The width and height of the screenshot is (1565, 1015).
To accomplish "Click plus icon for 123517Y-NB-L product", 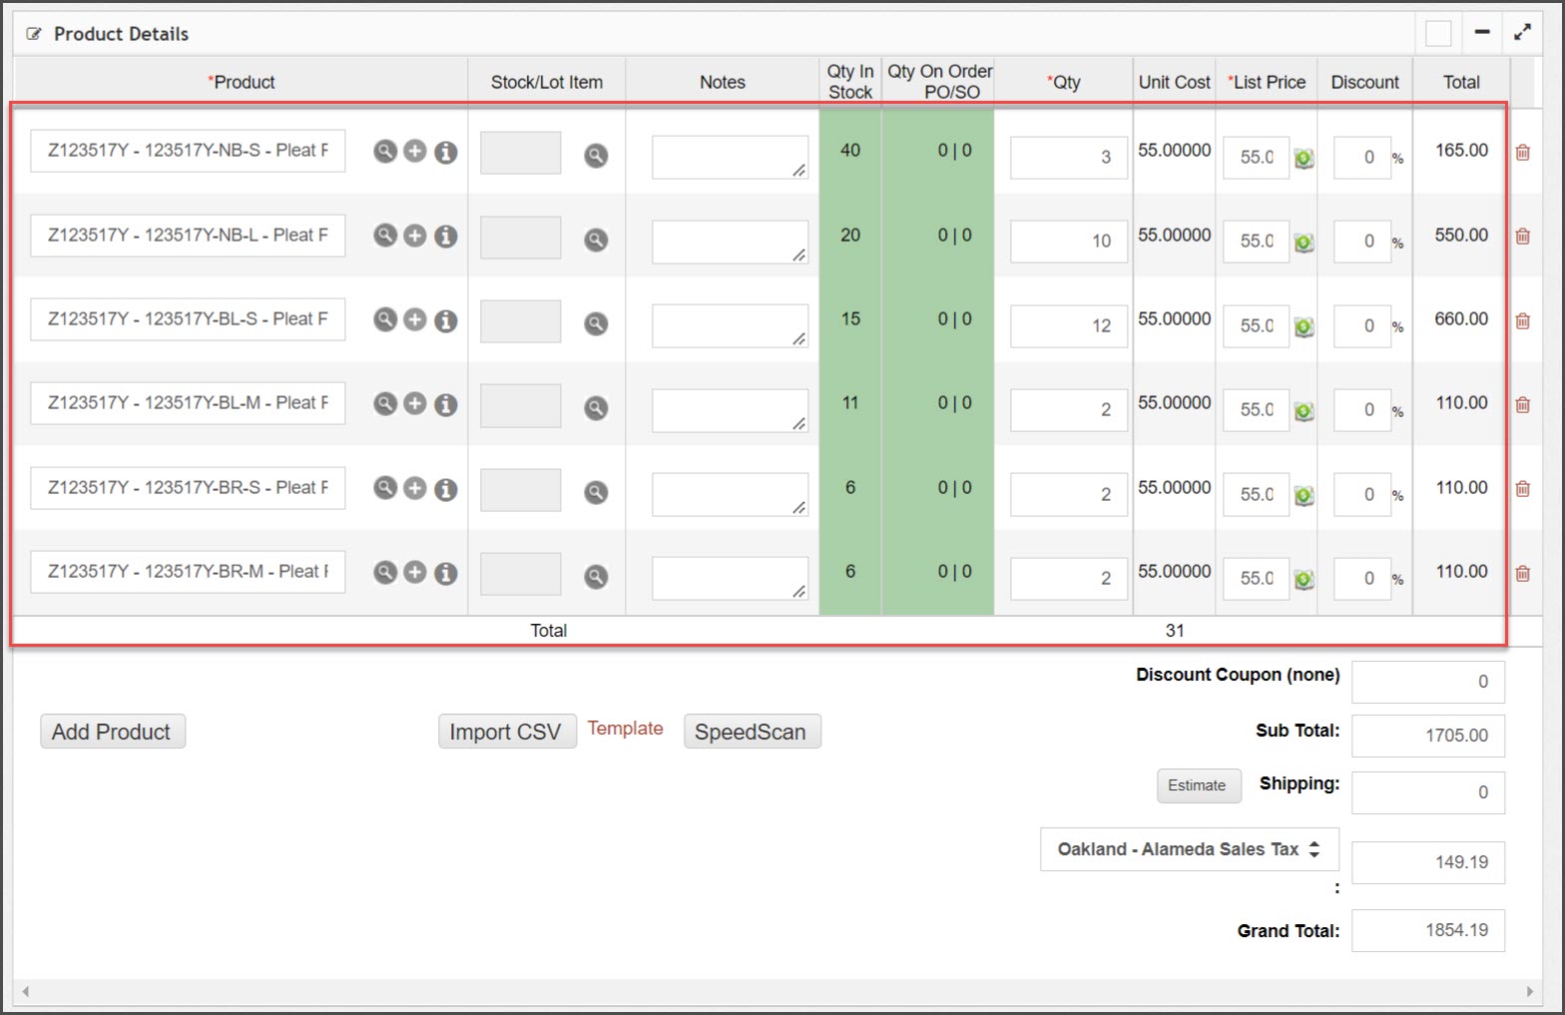I will click(x=415, y=235).
